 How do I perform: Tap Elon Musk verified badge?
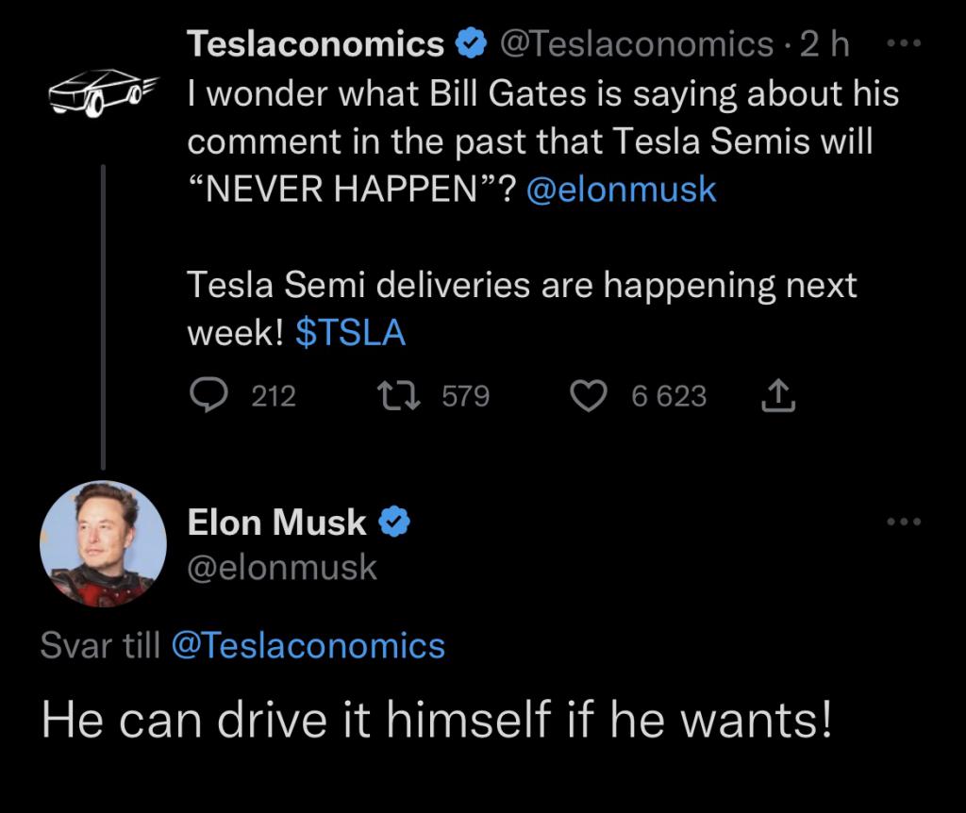(394, 523)
